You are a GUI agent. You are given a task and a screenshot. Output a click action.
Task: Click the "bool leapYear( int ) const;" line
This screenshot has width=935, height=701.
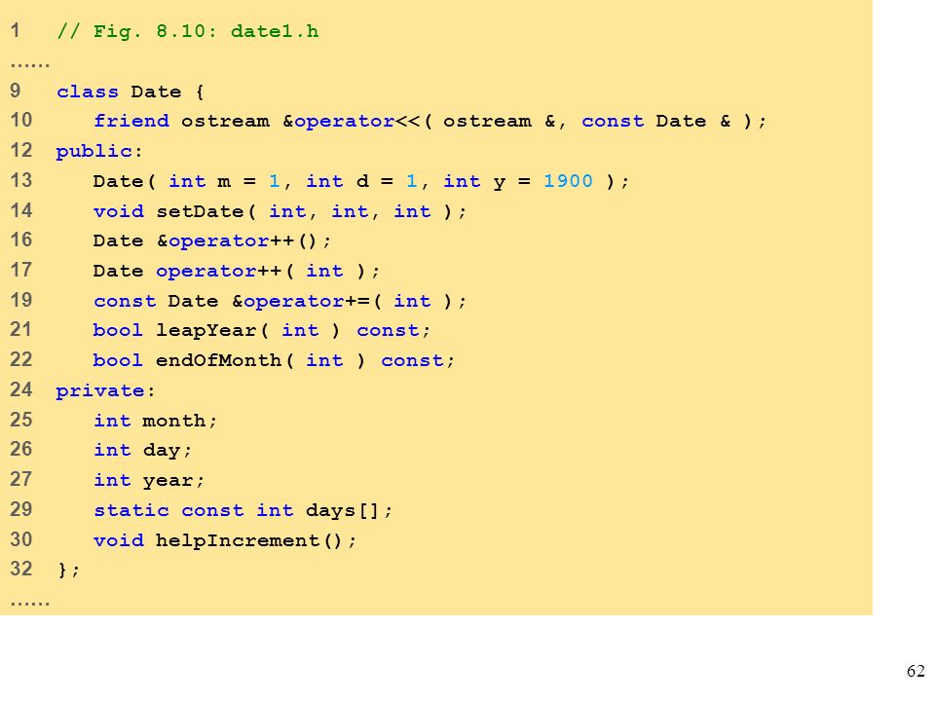pos(262,330)
